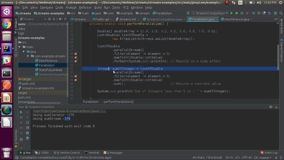The image size is (284, 160).
Task: Open Project panel settings gear
Action: [60, 19]
